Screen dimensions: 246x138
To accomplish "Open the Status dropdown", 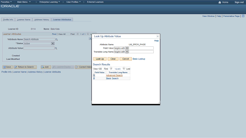I will (x=53, y=43).
